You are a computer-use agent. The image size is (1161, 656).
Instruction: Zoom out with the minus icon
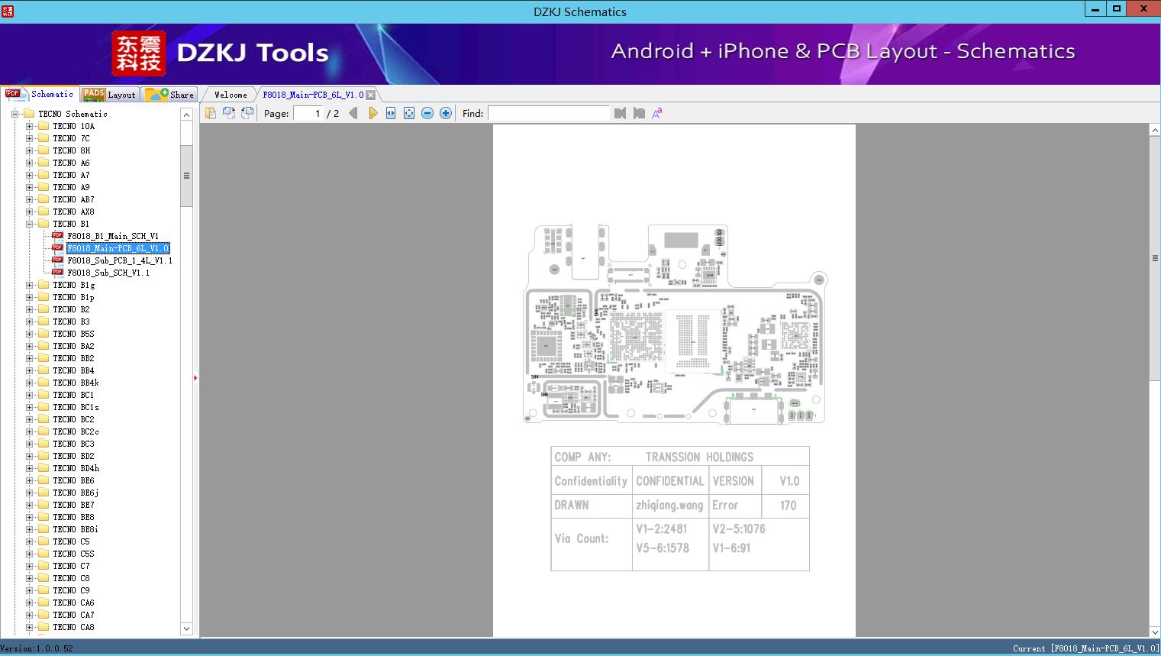click(427, 113)
